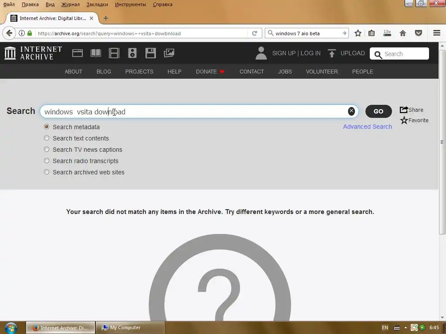Click the GO search button
This screenshot has height=334, width=446.
coord(378,111)
